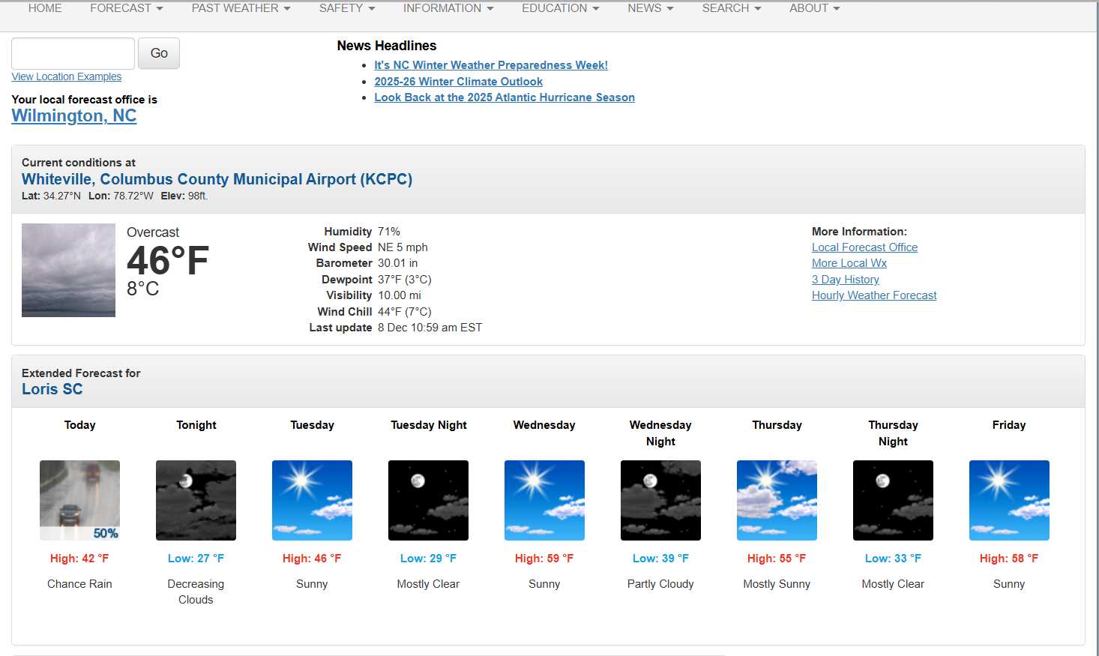This screenshot has height=656, width=1099.
Task: Click Tuesday Night's Mostly Clear icon
Action: coord(428,500)
